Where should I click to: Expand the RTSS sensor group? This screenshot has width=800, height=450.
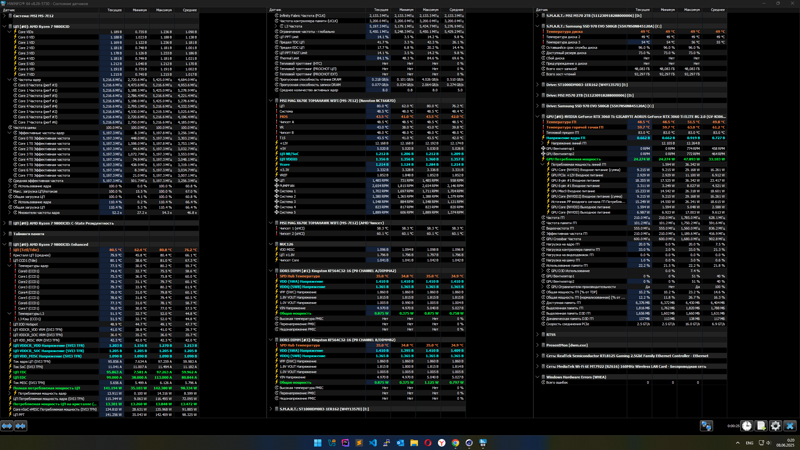[x=537, y=335]
